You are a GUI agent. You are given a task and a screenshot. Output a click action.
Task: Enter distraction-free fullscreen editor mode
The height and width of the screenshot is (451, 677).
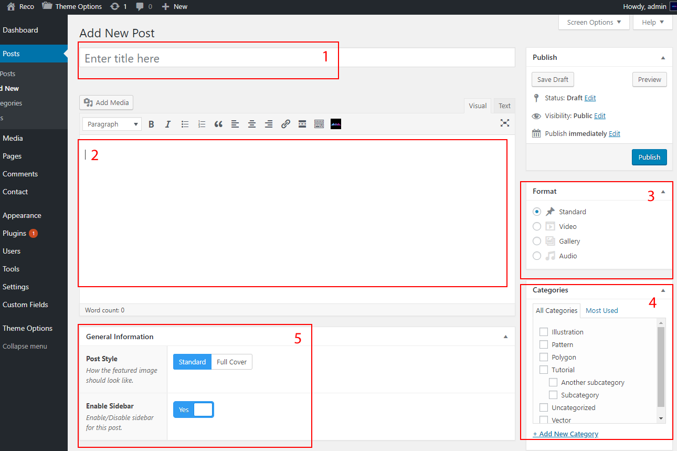[x=504, y=123]
